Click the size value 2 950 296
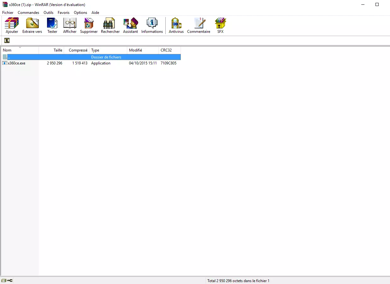This screenshot has height=284, width=390. tap(55, 63)
